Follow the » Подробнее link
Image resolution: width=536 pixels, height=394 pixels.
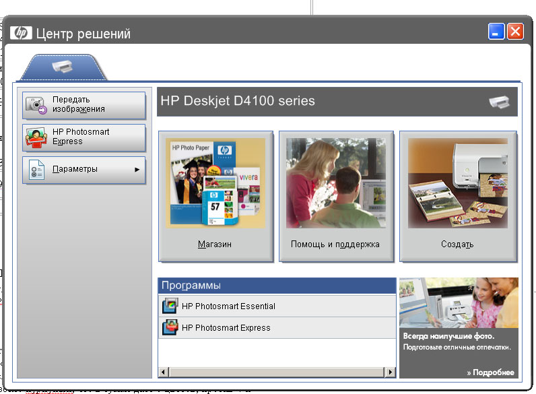click(x=490, y=372)
